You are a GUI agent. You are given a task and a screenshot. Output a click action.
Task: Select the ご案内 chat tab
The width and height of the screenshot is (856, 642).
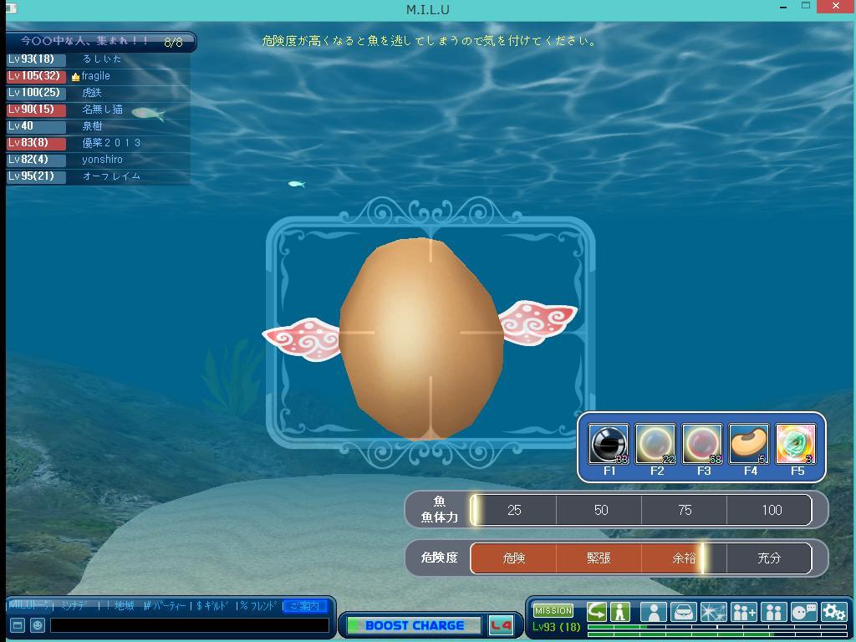pyautogui.click(x=304, y=606)
